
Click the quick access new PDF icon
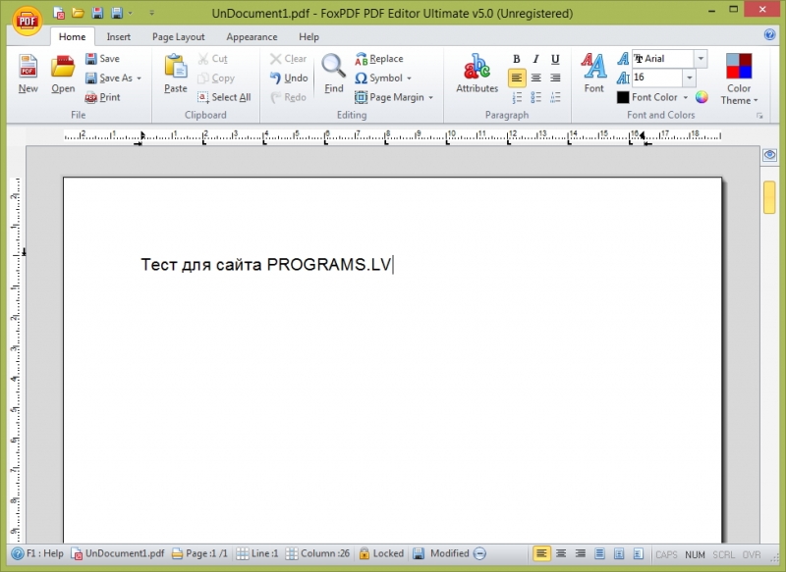[x=59, y=13]
